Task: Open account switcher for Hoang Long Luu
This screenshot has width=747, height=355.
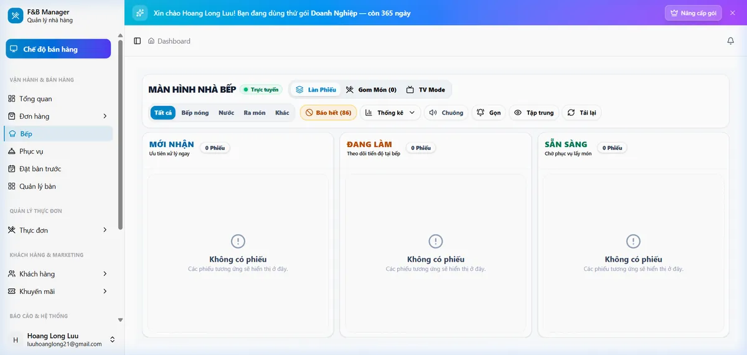Action: [x=112, y=339]
